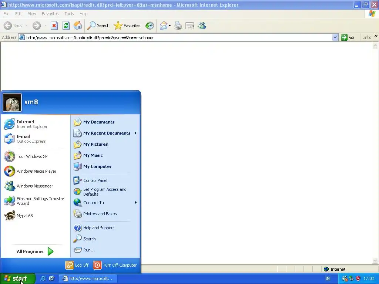This screenshot has width=379, height=284.
Task: Click the Back navigation button
Action: tap(13, 26)
